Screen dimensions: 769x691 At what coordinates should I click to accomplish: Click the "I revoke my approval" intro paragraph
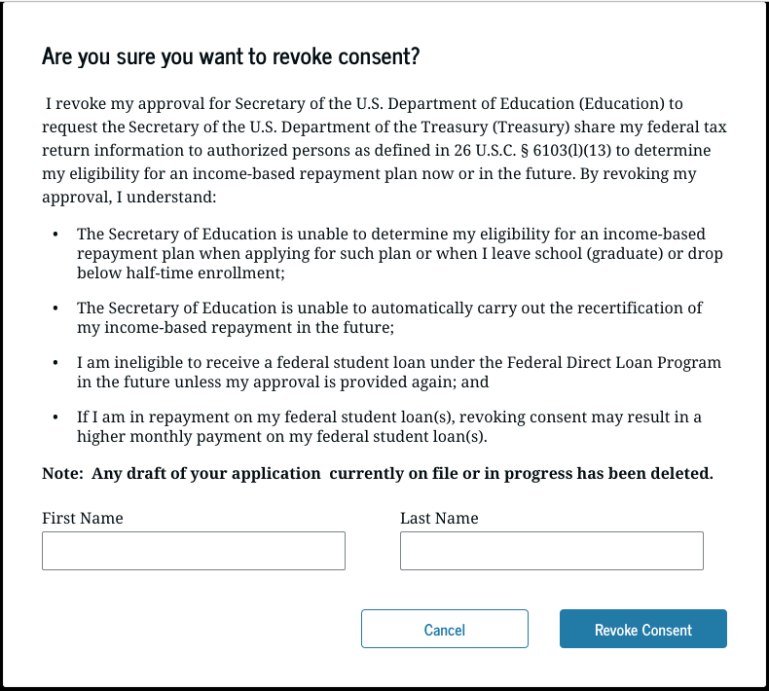384,150
